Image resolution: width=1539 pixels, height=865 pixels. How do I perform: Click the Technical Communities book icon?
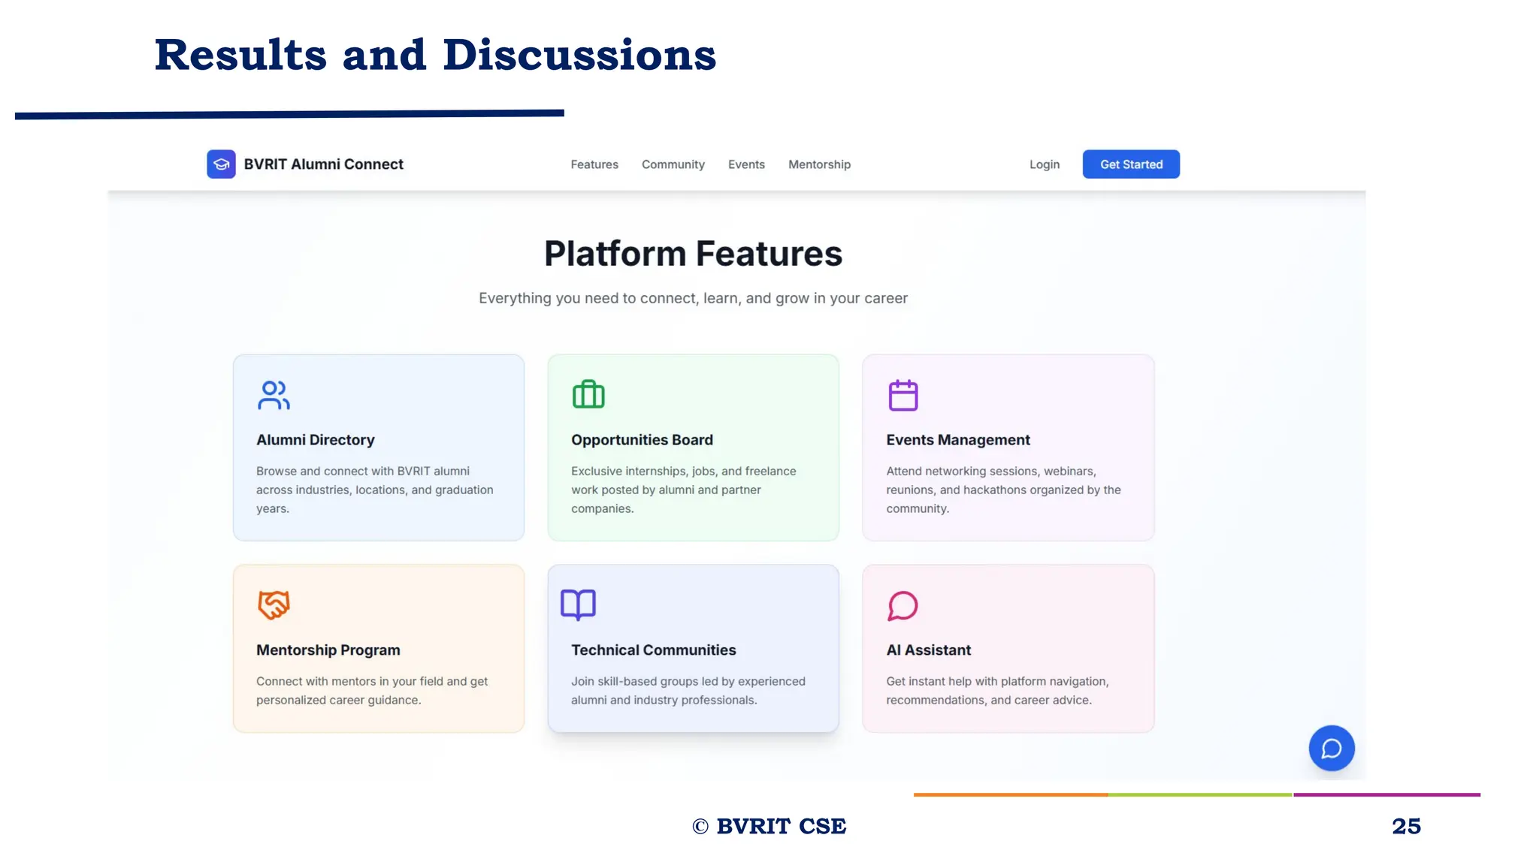click(x=578, y=604)
